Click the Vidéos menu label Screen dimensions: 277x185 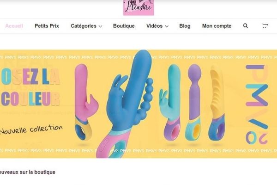pos(154,26)
